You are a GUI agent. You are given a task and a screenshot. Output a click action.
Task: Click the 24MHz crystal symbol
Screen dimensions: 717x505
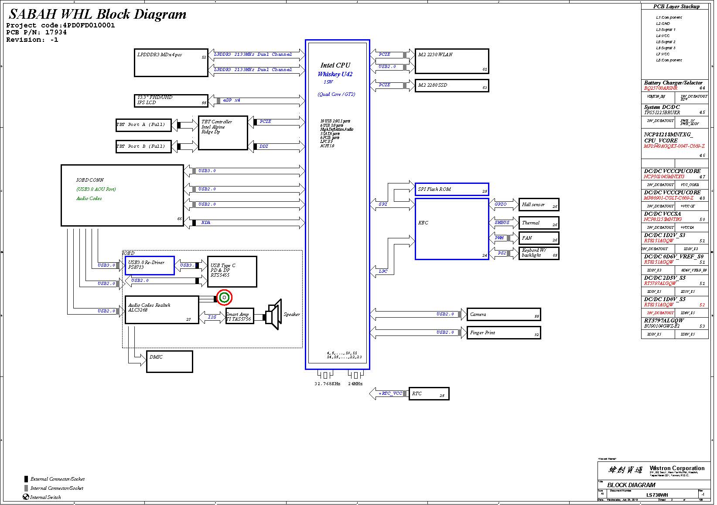point(355,375)
